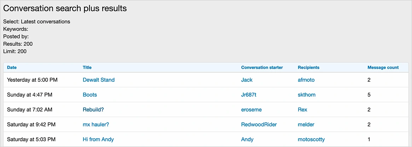
Task: Open the Hi from Andy conversation
Action: click(98, 140)
